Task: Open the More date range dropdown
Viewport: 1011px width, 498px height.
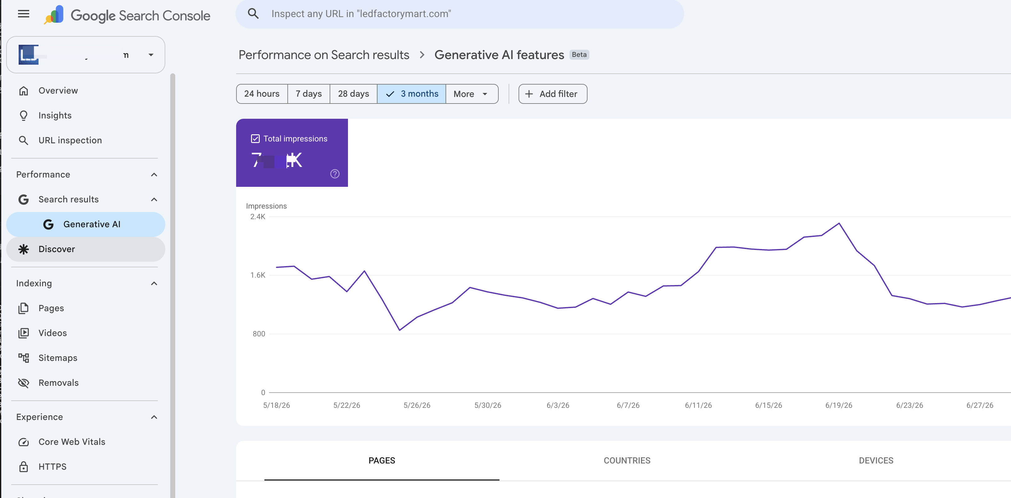Action: click(x=472, y=94)
